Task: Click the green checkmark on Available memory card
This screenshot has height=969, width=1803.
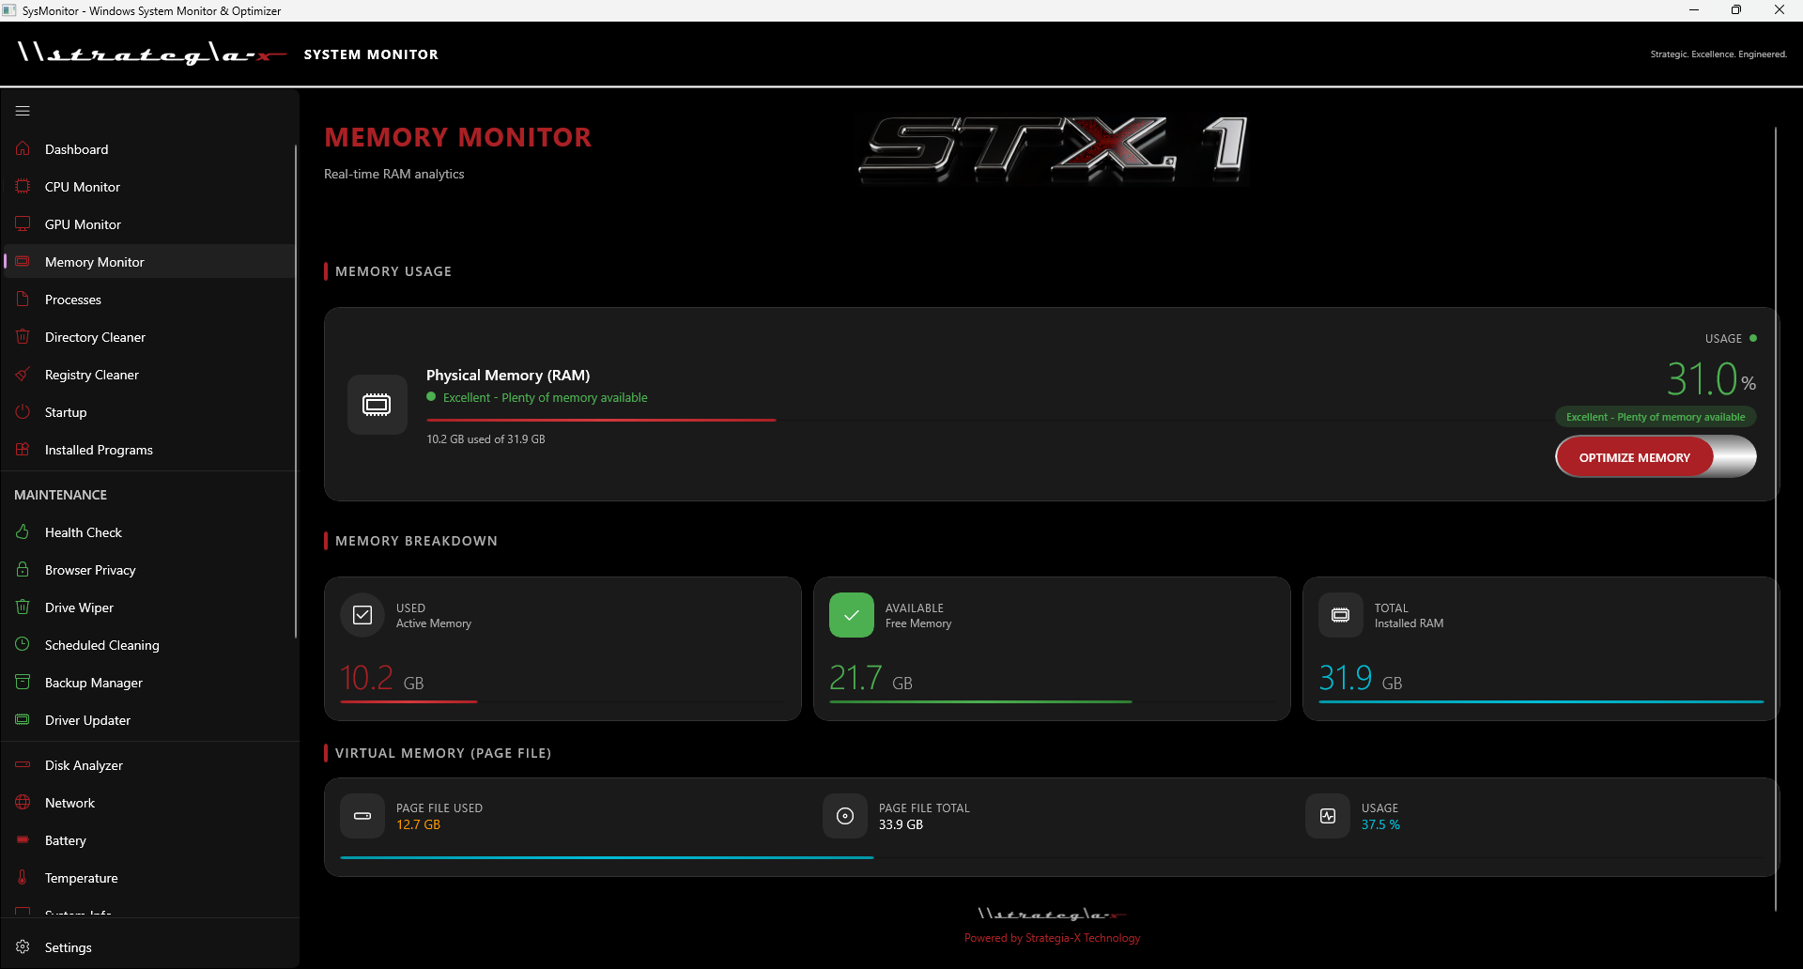Action: [x=851, y=615]
